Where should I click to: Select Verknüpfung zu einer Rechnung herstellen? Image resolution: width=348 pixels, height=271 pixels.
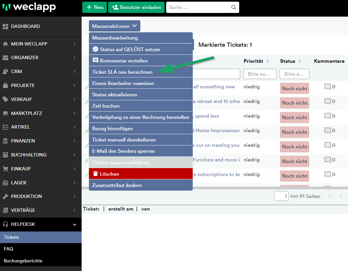click(x=141, y=117)
